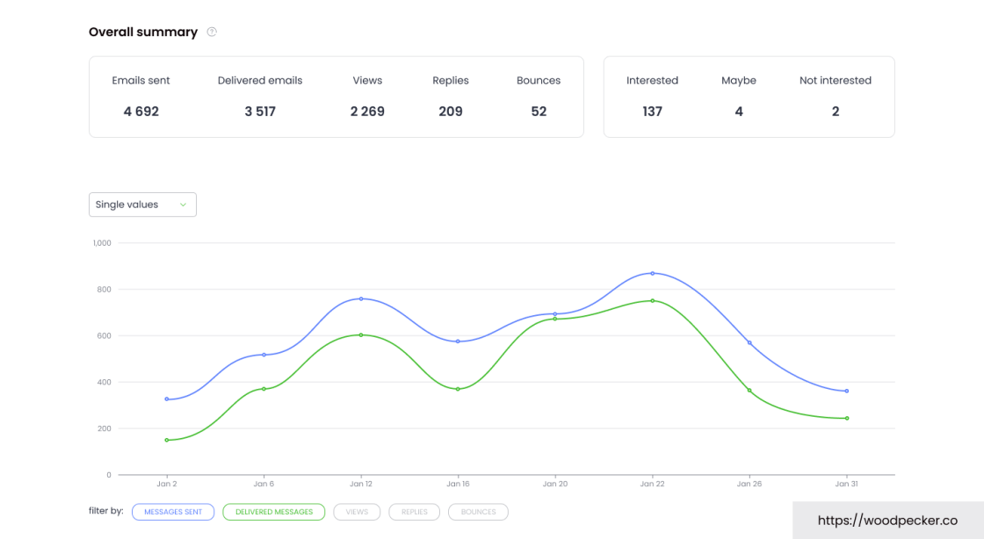984x539 pixels.
Task: Open the Single values dropdown
Action: 142,204
